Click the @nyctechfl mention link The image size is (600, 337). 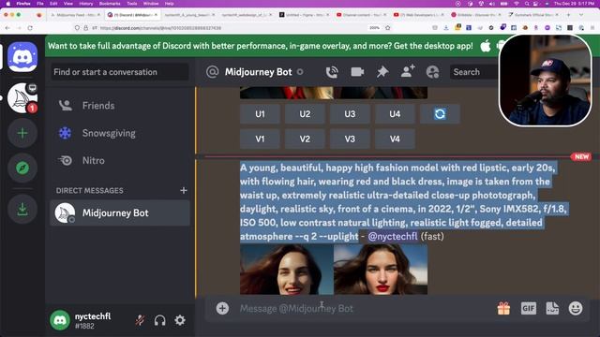coord(393,236)
